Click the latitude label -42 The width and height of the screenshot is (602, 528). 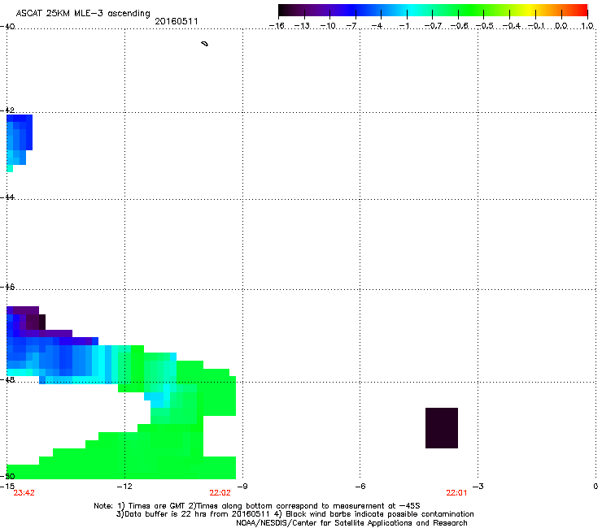tap(7, 110)
